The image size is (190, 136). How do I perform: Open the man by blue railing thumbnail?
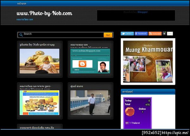(90, 102)
